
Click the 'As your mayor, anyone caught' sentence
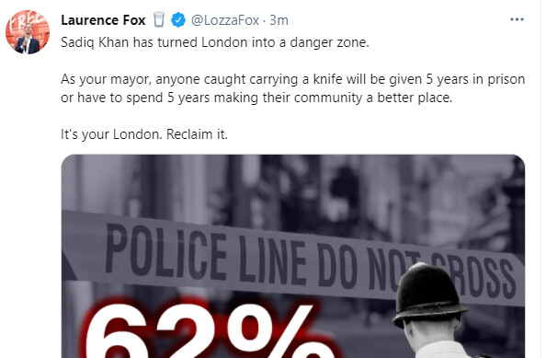[293, 79]
